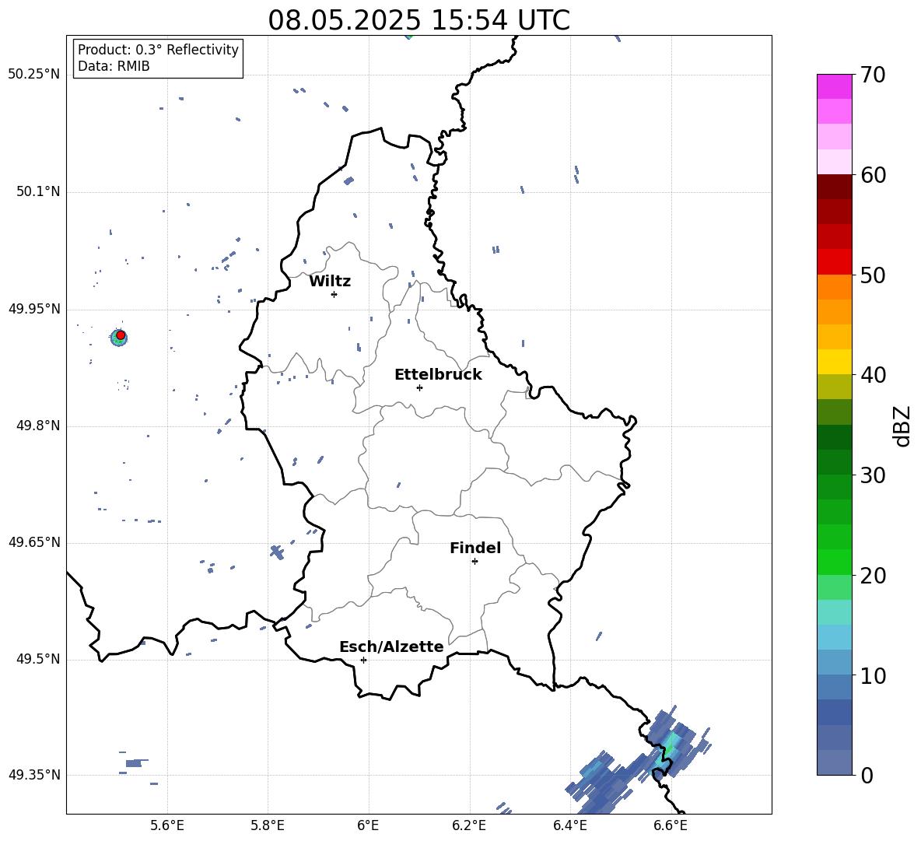The width and height of the screenshot is (921, 841).
Task: Click the 6.6°E longitude label
Action: tap(671, 825)
